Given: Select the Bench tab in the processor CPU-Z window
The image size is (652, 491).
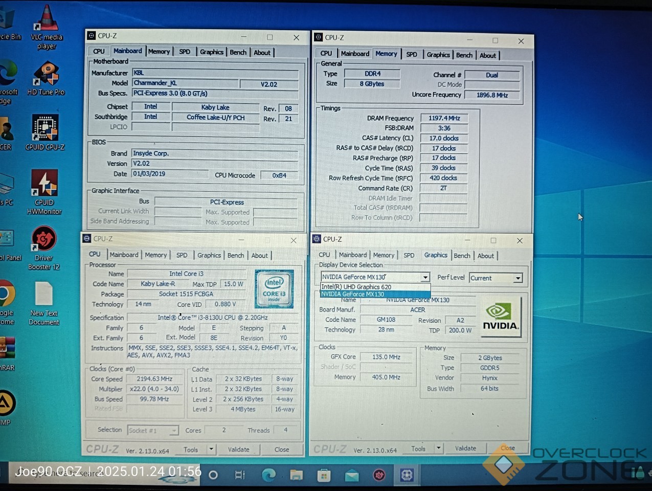Looking at the screenshot, I should click(x=236, y=255).
